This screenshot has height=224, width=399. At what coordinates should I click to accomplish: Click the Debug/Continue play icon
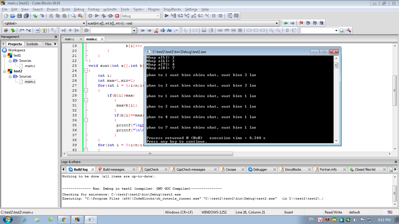[x=166, y=16]
